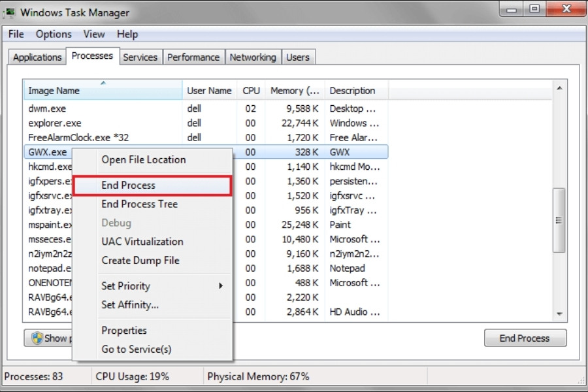Open the Options menu
This screenshot has height=392, width=588.
[54, 34]
